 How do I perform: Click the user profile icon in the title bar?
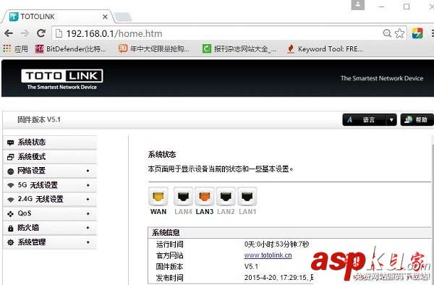pos(358,5)
